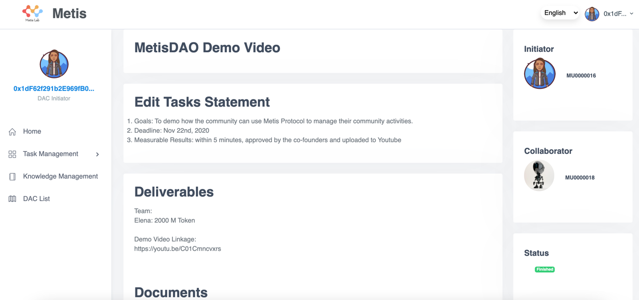639x300 pixels.
Task: Click the Collaborator panel heading
Action: [x=548, y=151]
